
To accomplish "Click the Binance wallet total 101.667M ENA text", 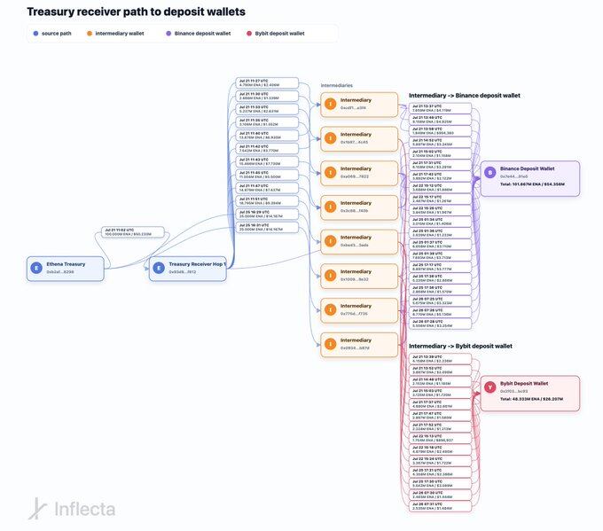I will click(x=532, y=184).
